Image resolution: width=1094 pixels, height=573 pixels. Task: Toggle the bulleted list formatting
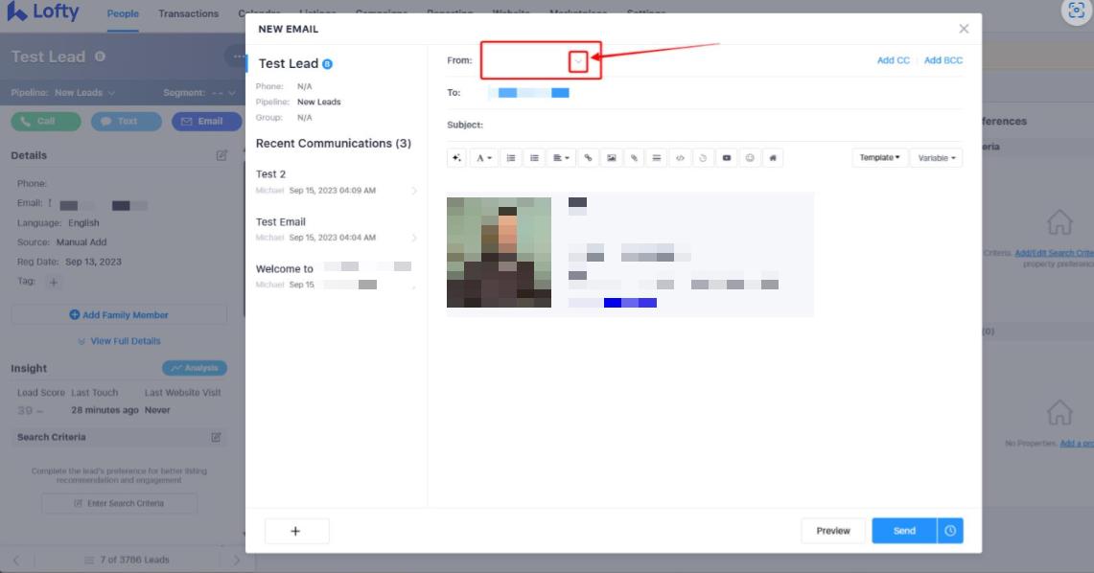534,158
